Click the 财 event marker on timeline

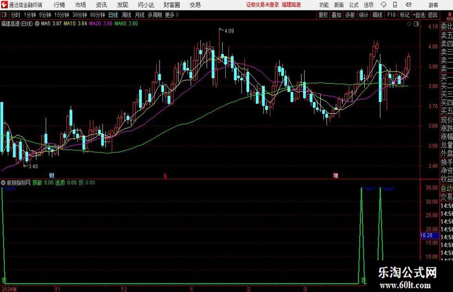coord(51,175)
